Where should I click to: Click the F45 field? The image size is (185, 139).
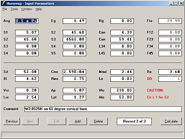point(170,53)
